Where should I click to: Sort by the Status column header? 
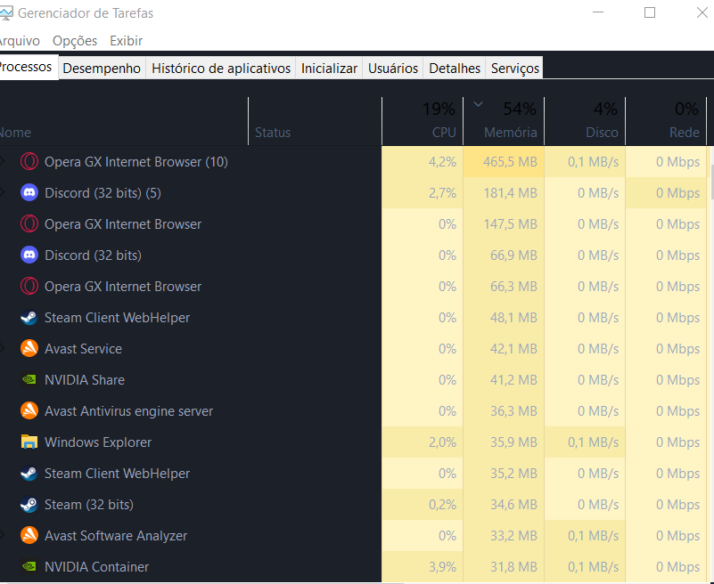coord(316,121)
